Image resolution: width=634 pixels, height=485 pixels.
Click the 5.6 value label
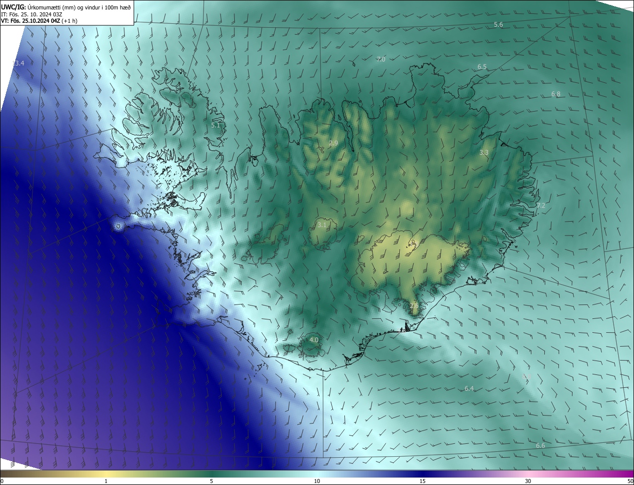click(498, 25)
